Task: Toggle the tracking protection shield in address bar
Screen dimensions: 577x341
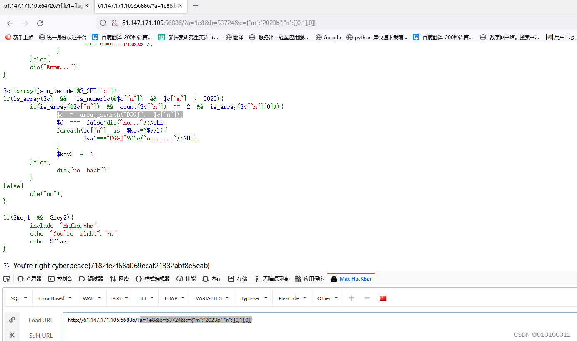Action: 103,23
